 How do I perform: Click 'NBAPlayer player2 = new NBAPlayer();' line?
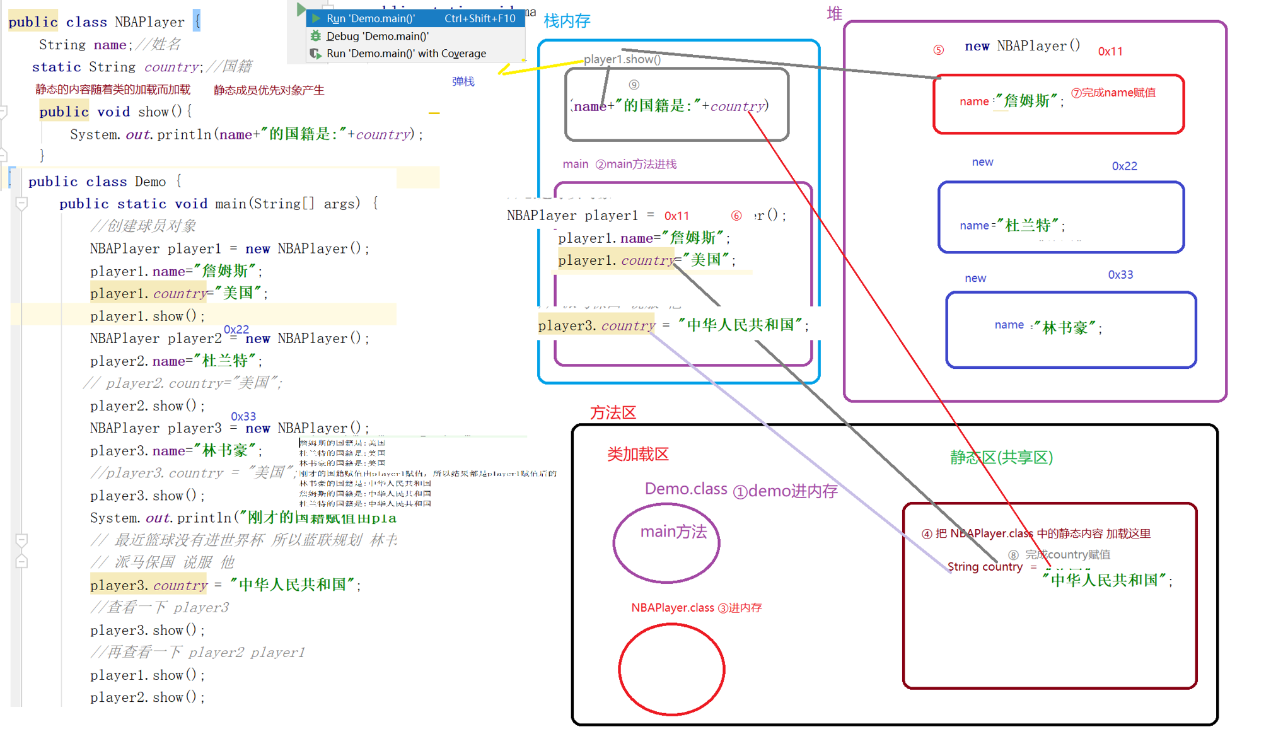pyautogui.click(x=229, y=339)
